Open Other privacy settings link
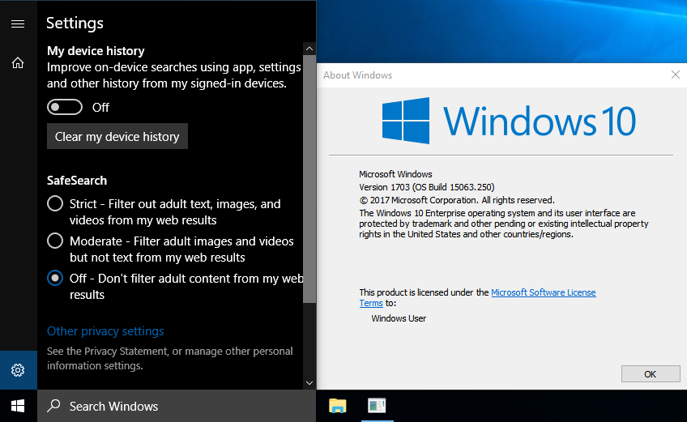Screen dimensions: 687x422 (105, 331)
